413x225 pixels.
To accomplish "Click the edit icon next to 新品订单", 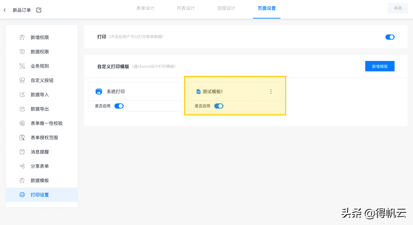I will tap(39, 10).
